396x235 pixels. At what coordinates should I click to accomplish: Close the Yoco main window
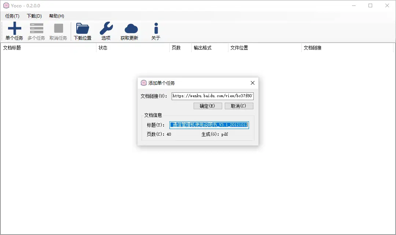[x=387, y=5]
